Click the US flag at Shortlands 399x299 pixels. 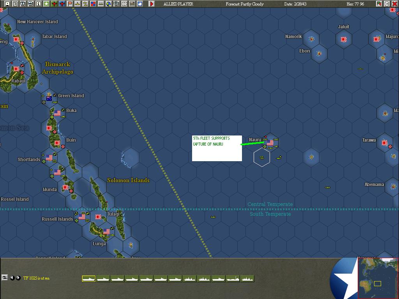click(x=49, y=157)
